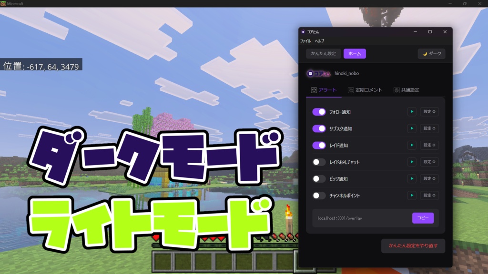The width and height of the screenshot is (488, 274).
Task: Click コアたん app icon in title bar
Action: point(303,32)
